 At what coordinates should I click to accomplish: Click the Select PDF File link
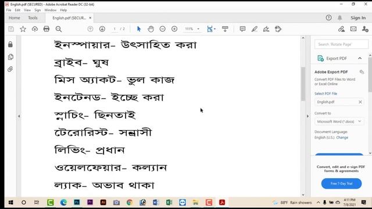(x=325, y=93)
